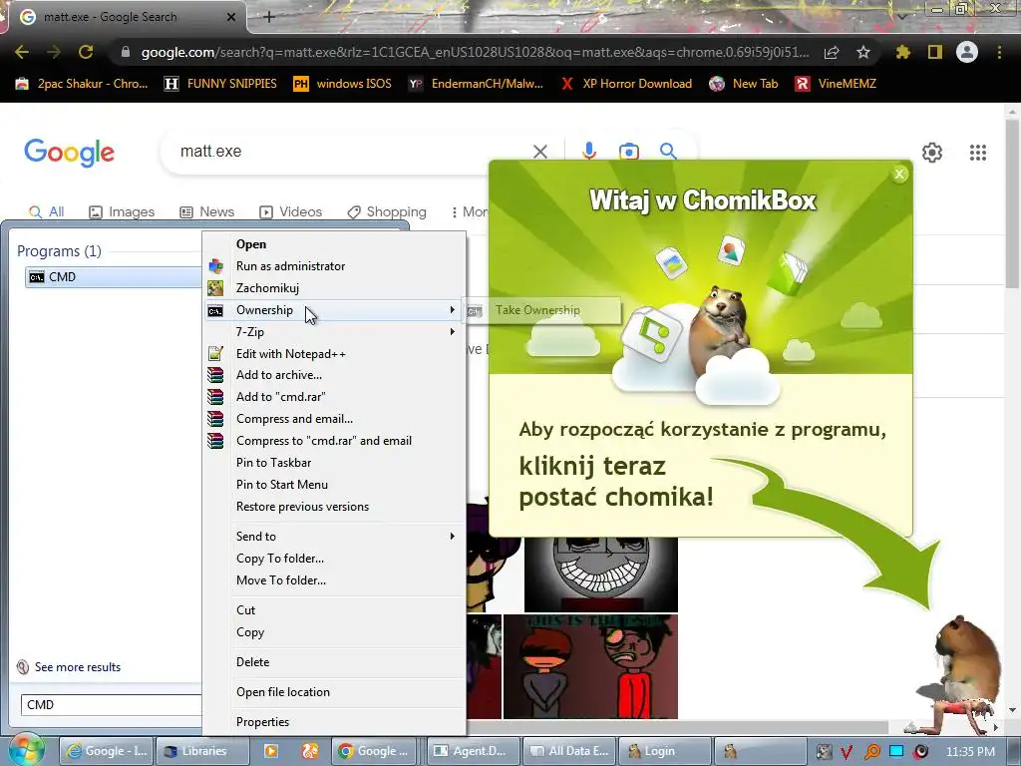Viewport: 1021px width, 766px height.
Task: Open the Chrome extensions puzzle icon
Action: pyautogui.click(x=902, y=52)
